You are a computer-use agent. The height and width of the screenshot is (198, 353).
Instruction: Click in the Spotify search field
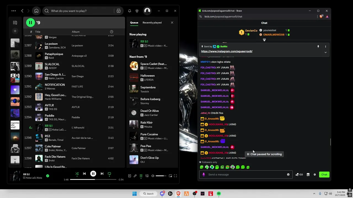(81, 11)
